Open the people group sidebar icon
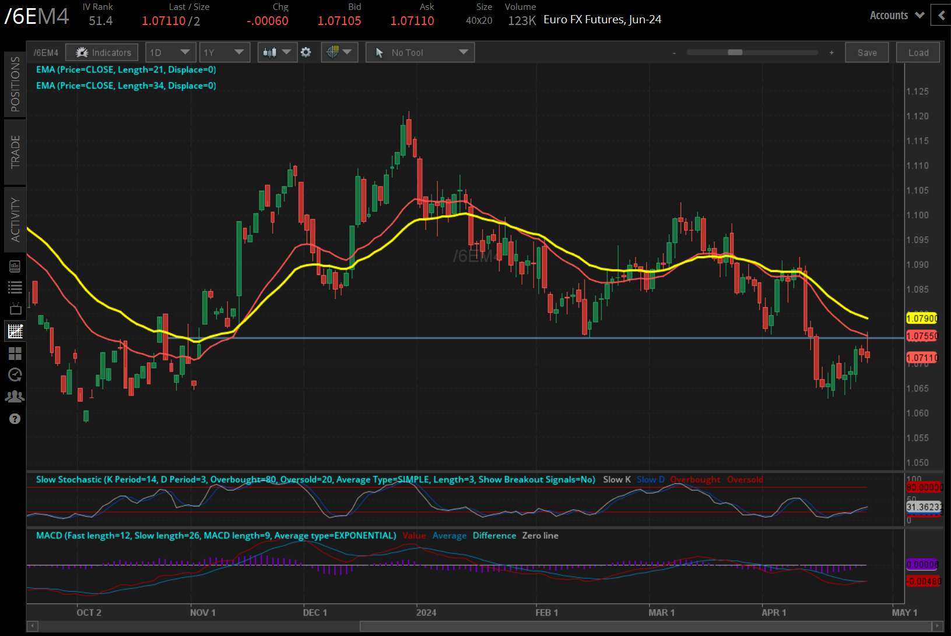The image size is (951, 636). (15, 397)
